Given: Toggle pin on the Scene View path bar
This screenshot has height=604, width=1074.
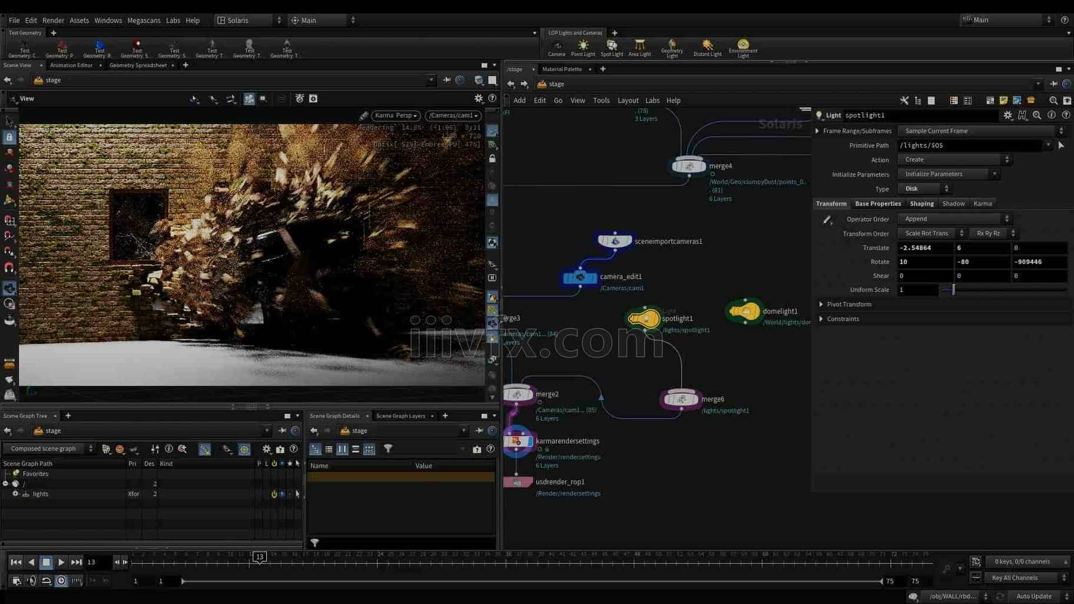Looking at the screenshot, I should coord(446,80).
